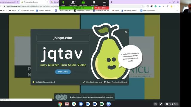Open Files app from the shelf
Screen dimensions: 191x107
pos(81,104)
